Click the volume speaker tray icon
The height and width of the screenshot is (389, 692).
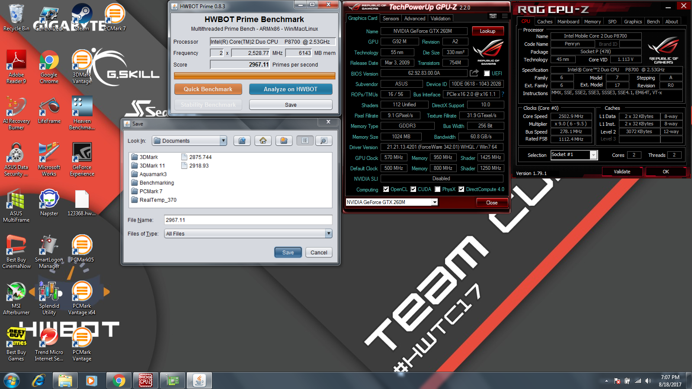point(648,381)
